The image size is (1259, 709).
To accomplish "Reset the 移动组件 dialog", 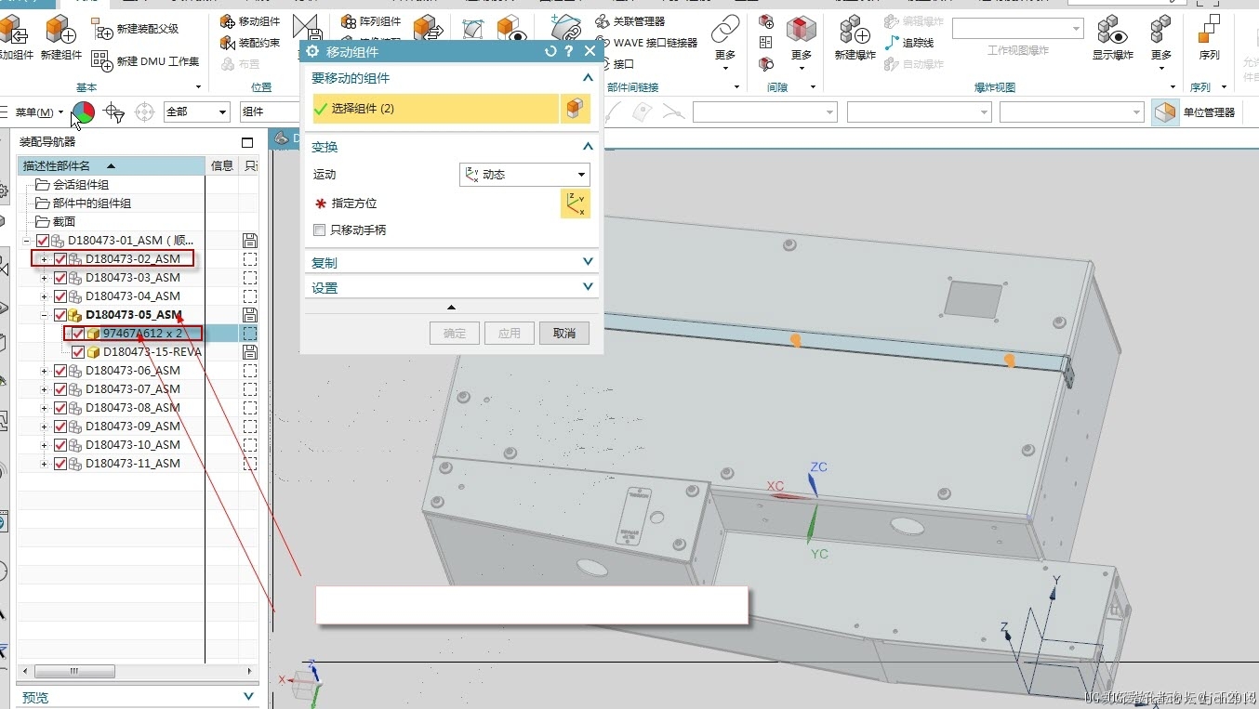I will click(x=550, y=52).
